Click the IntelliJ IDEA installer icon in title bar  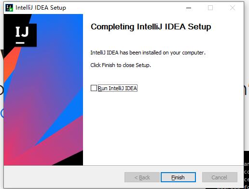pos(9,8)
